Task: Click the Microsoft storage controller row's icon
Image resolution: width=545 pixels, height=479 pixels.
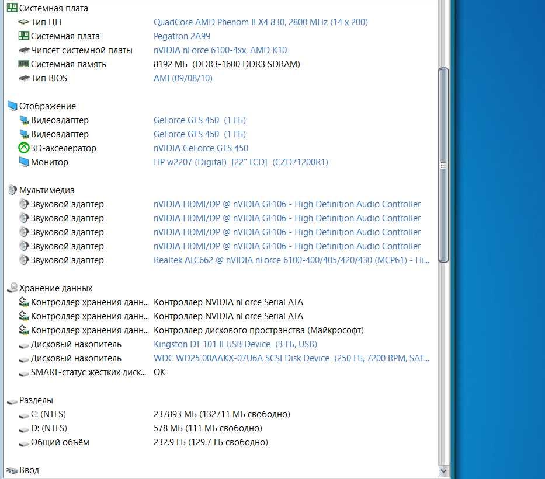Action: pos(23,330)
